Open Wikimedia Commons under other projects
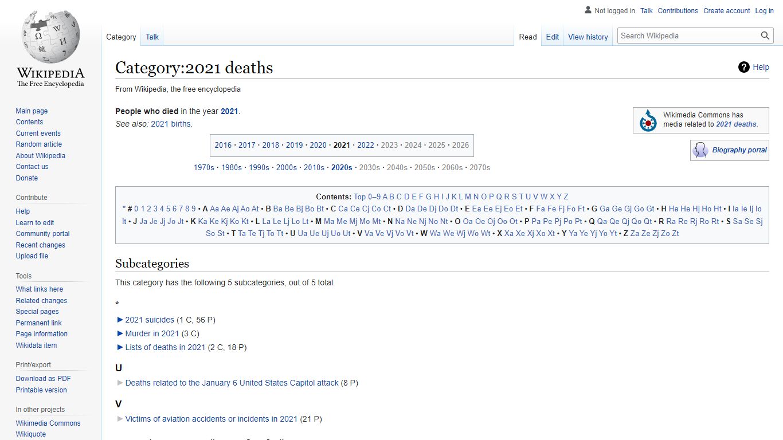This screenshot has height=440, width=783. 48,423
